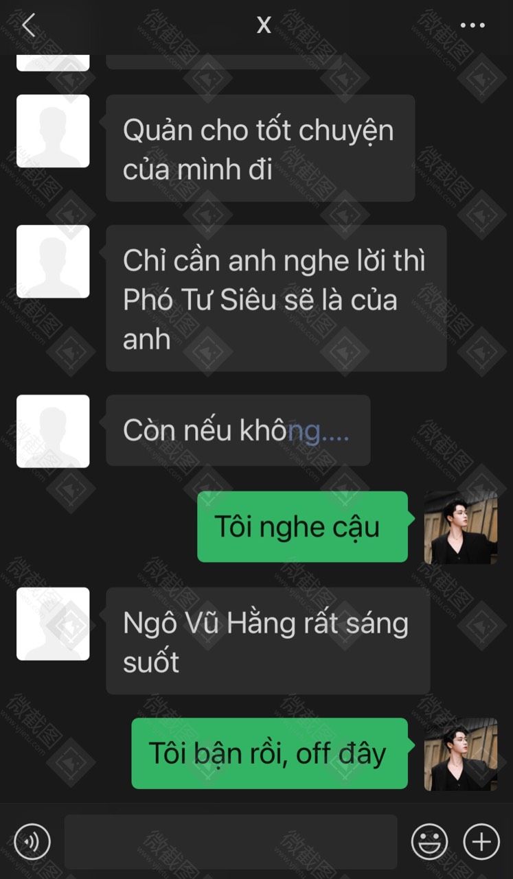Tap sender avatar beside "Chỉ cần anh nghe lời"
The height and width of the screenshot is (879, 513).
pos(53,261)
